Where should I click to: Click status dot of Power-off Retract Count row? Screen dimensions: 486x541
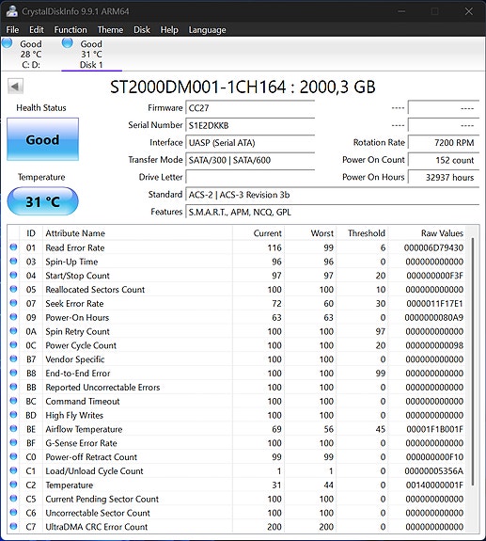(13, 456)
